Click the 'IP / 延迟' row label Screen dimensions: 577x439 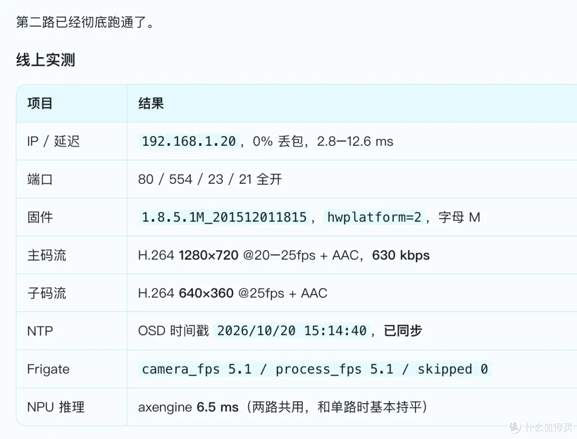click(x=53, y=142)
